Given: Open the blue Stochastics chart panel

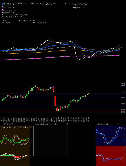Looking at the screenshot, I should pos(111,136).
